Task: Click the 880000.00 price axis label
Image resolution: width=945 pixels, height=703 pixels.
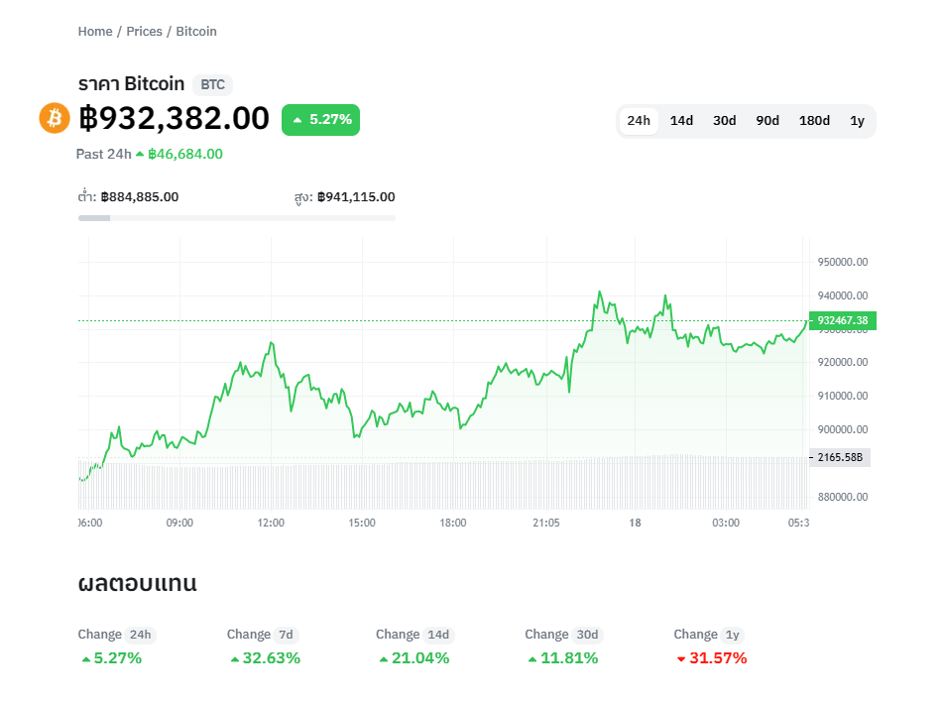Action: click(x=843, y=497)
